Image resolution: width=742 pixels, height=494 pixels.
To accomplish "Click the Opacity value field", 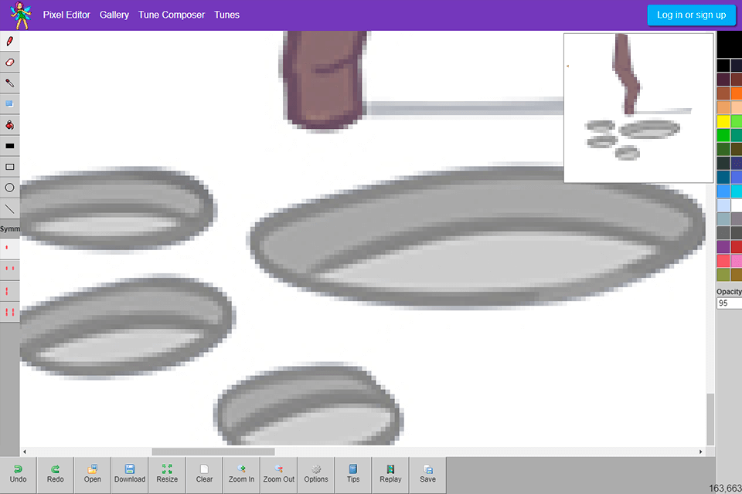I will pyautogui.click(x=729, y=303).
